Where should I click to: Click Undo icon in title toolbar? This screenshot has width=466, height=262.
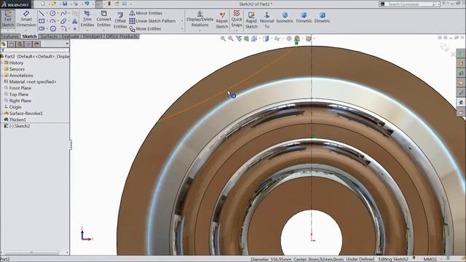click(x=87, y=4)
